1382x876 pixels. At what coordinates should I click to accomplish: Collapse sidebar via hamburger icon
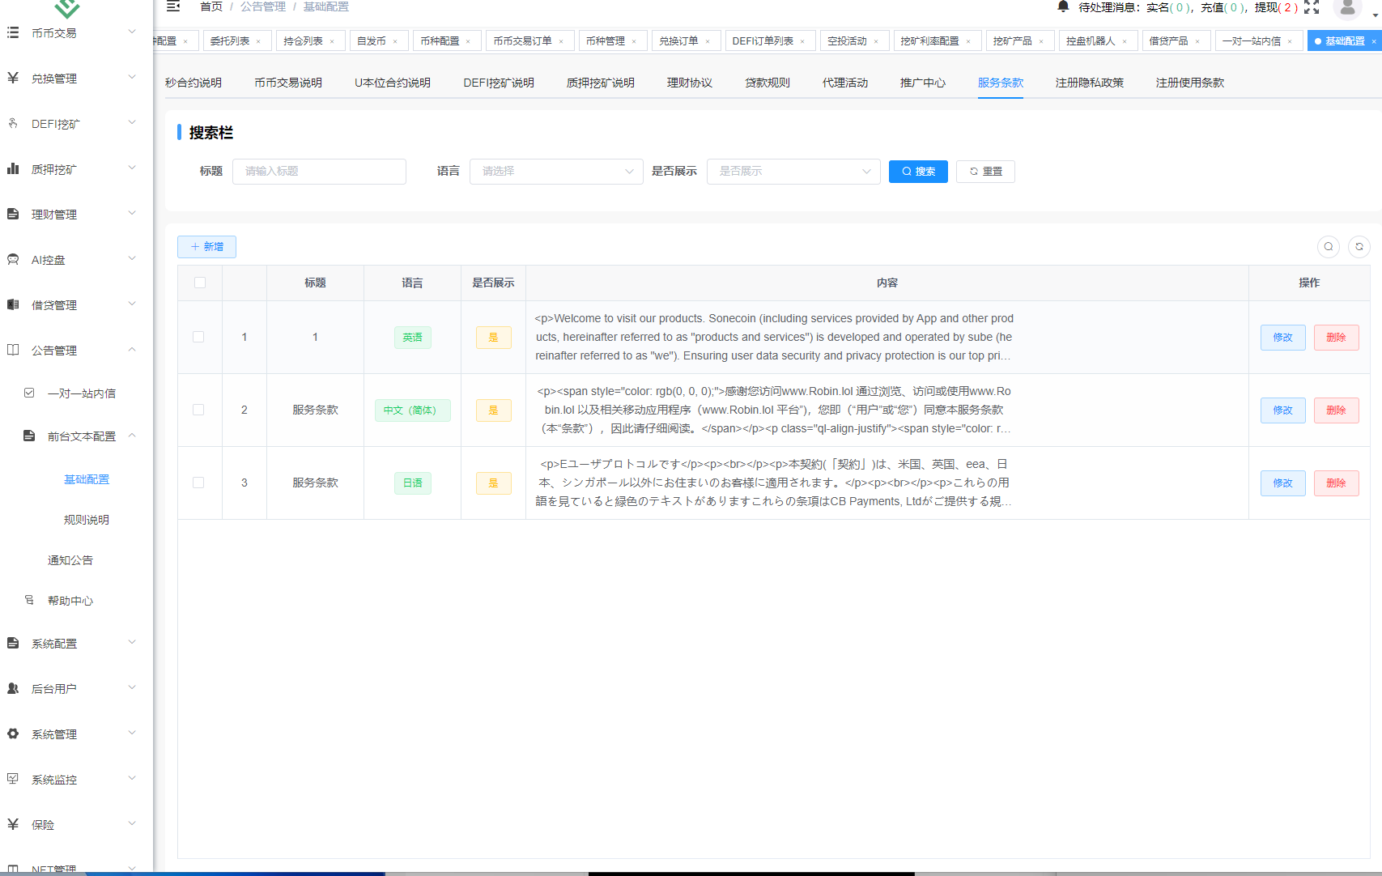[x=173, y=6]
